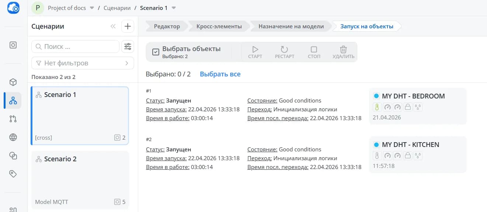Click the RESTART circular arrow icon
The height and width of the screenshot is (212, 487).
point(284,49)
